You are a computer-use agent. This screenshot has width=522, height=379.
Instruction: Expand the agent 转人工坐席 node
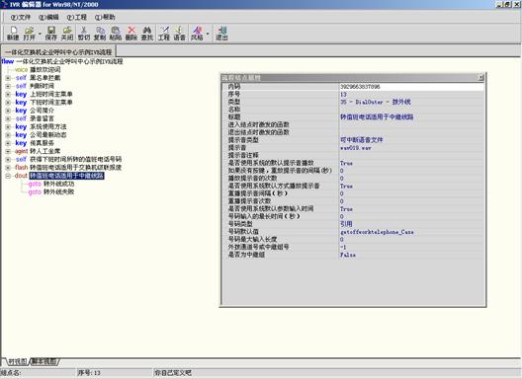pos(8,151)
